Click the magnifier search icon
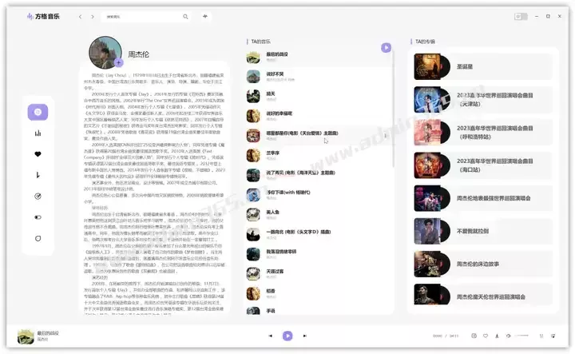This screenshot has height=354, width=575. (185, 17)
